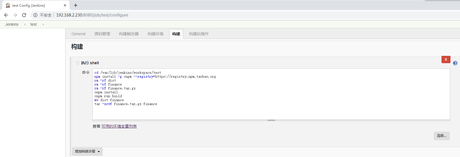Click the 执行 shell step title
The height and width of the screenshot is (157, 460).
[90, 63]
